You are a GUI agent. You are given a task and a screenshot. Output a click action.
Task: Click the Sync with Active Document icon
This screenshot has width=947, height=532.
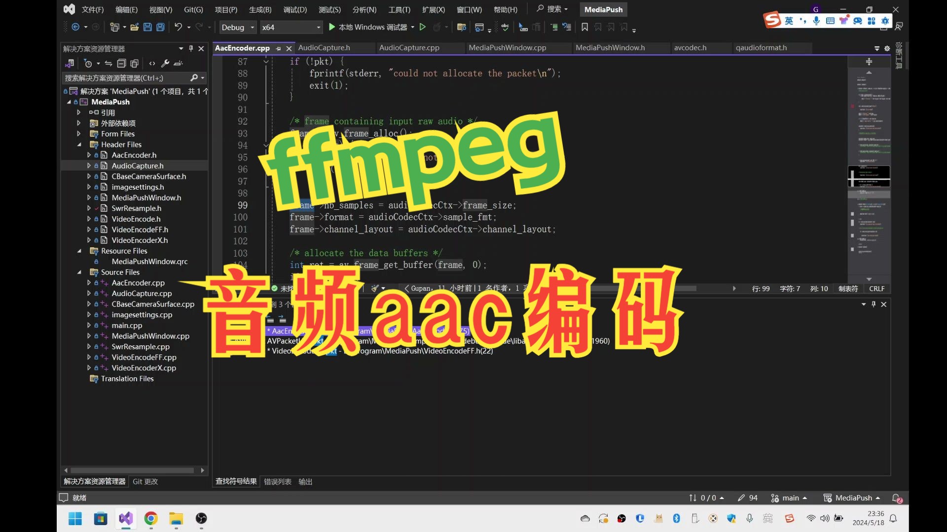tap(109, 63)
